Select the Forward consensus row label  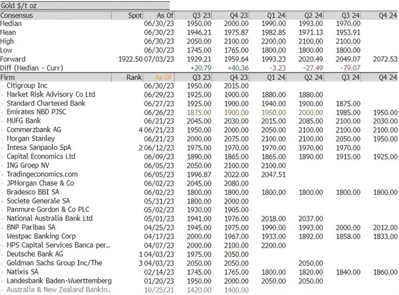(x=16, y=57)
